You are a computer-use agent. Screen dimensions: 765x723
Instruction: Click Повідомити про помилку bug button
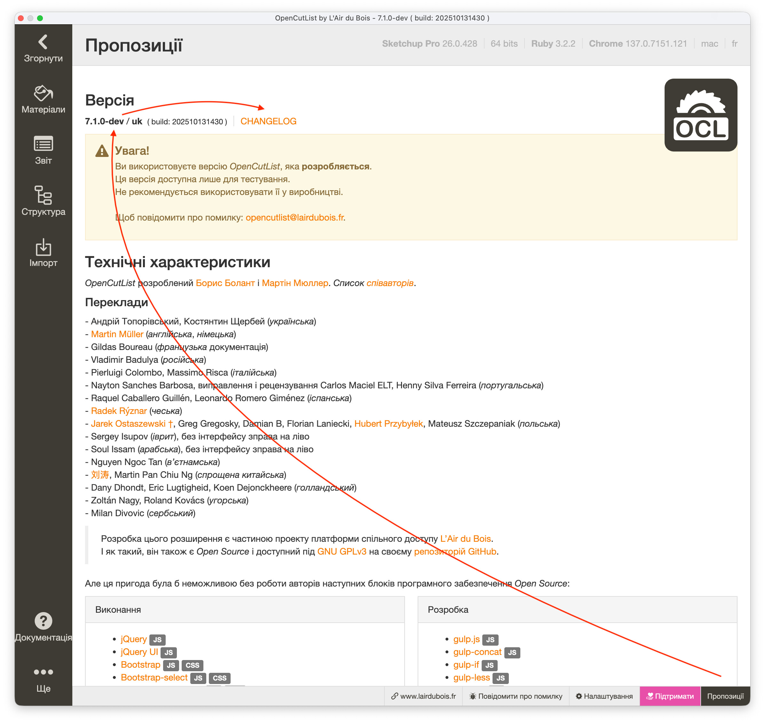[x=516, y=696]
